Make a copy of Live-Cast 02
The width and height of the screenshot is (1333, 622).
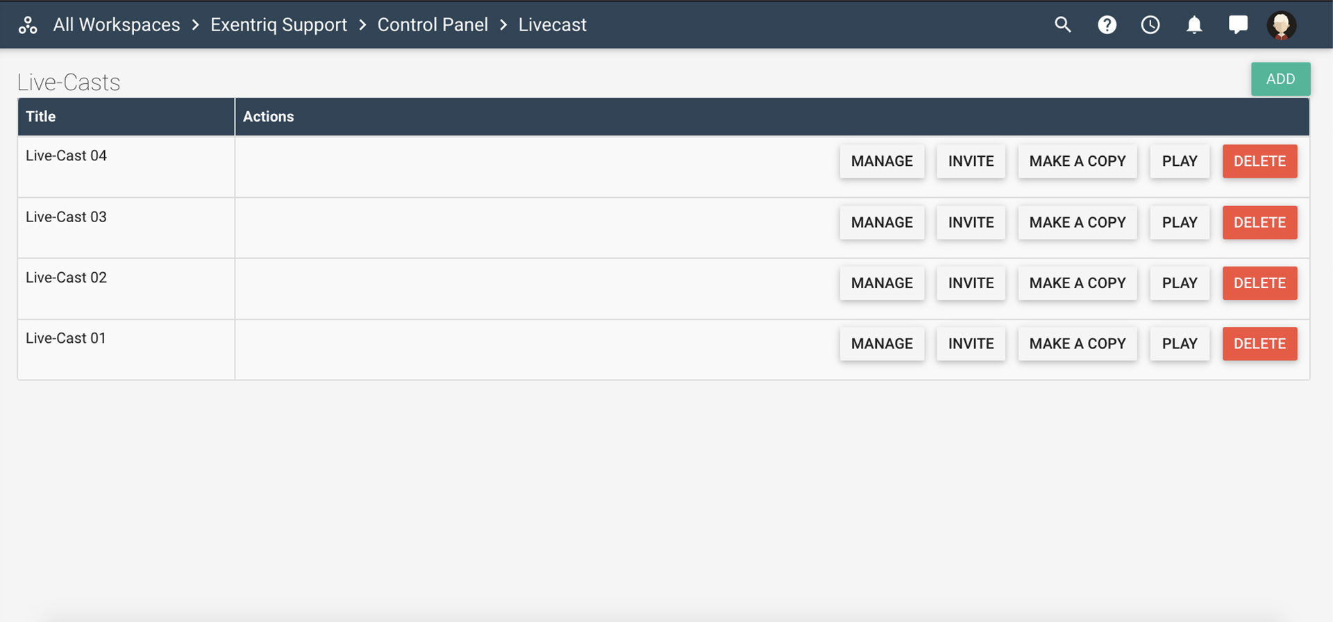coord(1078,283)
